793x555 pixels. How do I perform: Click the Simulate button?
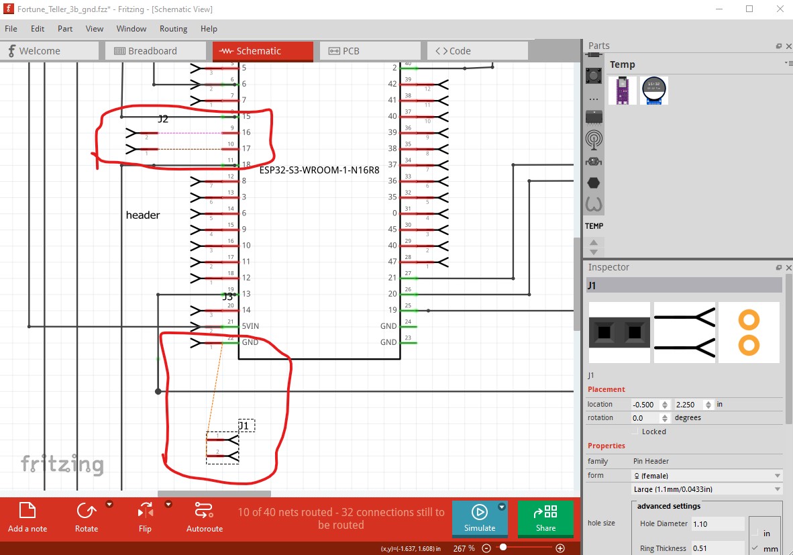(479, 518)
